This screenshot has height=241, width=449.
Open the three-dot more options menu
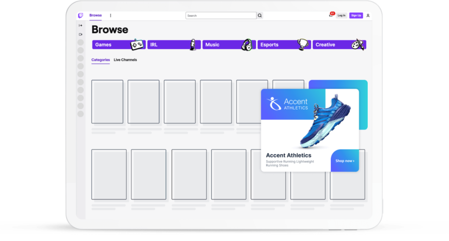[111, 15]
